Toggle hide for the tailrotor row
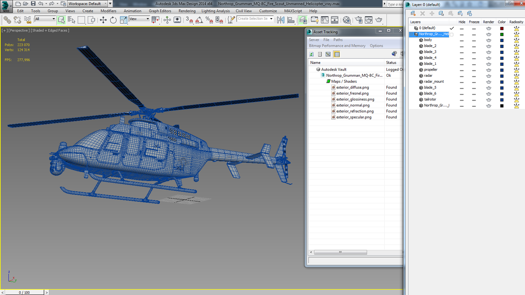Image resolution: width=525 pixels, height=295 pixels. (462, 100)
